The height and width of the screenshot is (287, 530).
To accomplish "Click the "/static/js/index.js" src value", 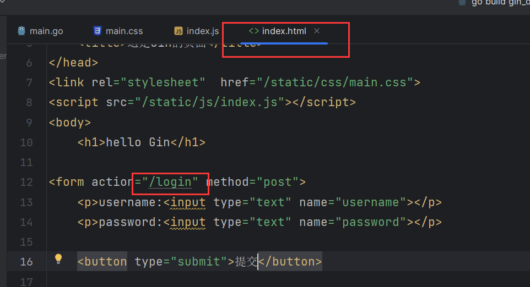I will coord(209,102).
